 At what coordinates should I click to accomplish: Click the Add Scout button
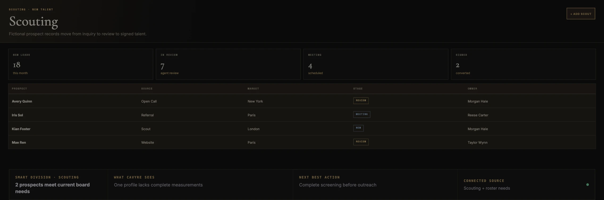click(581, 14)
